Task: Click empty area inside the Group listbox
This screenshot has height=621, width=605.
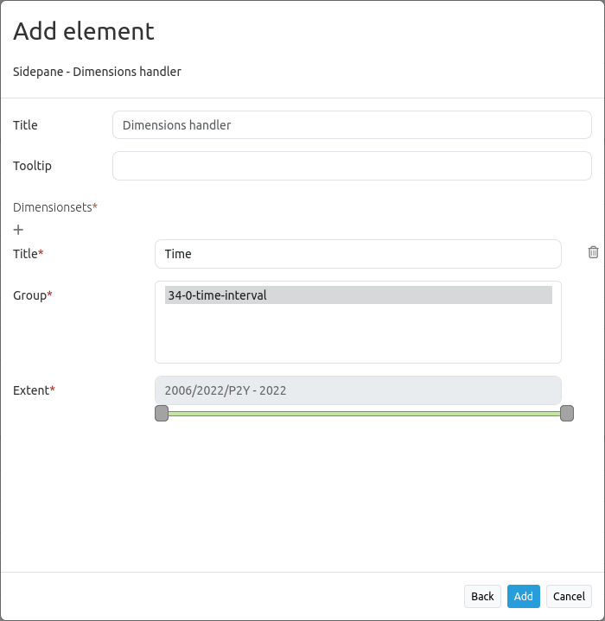Action: click(x=358, y=337)
